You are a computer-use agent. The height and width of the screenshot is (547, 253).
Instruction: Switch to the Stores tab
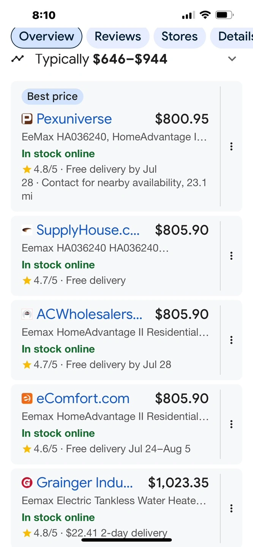(x=179, y=36)
